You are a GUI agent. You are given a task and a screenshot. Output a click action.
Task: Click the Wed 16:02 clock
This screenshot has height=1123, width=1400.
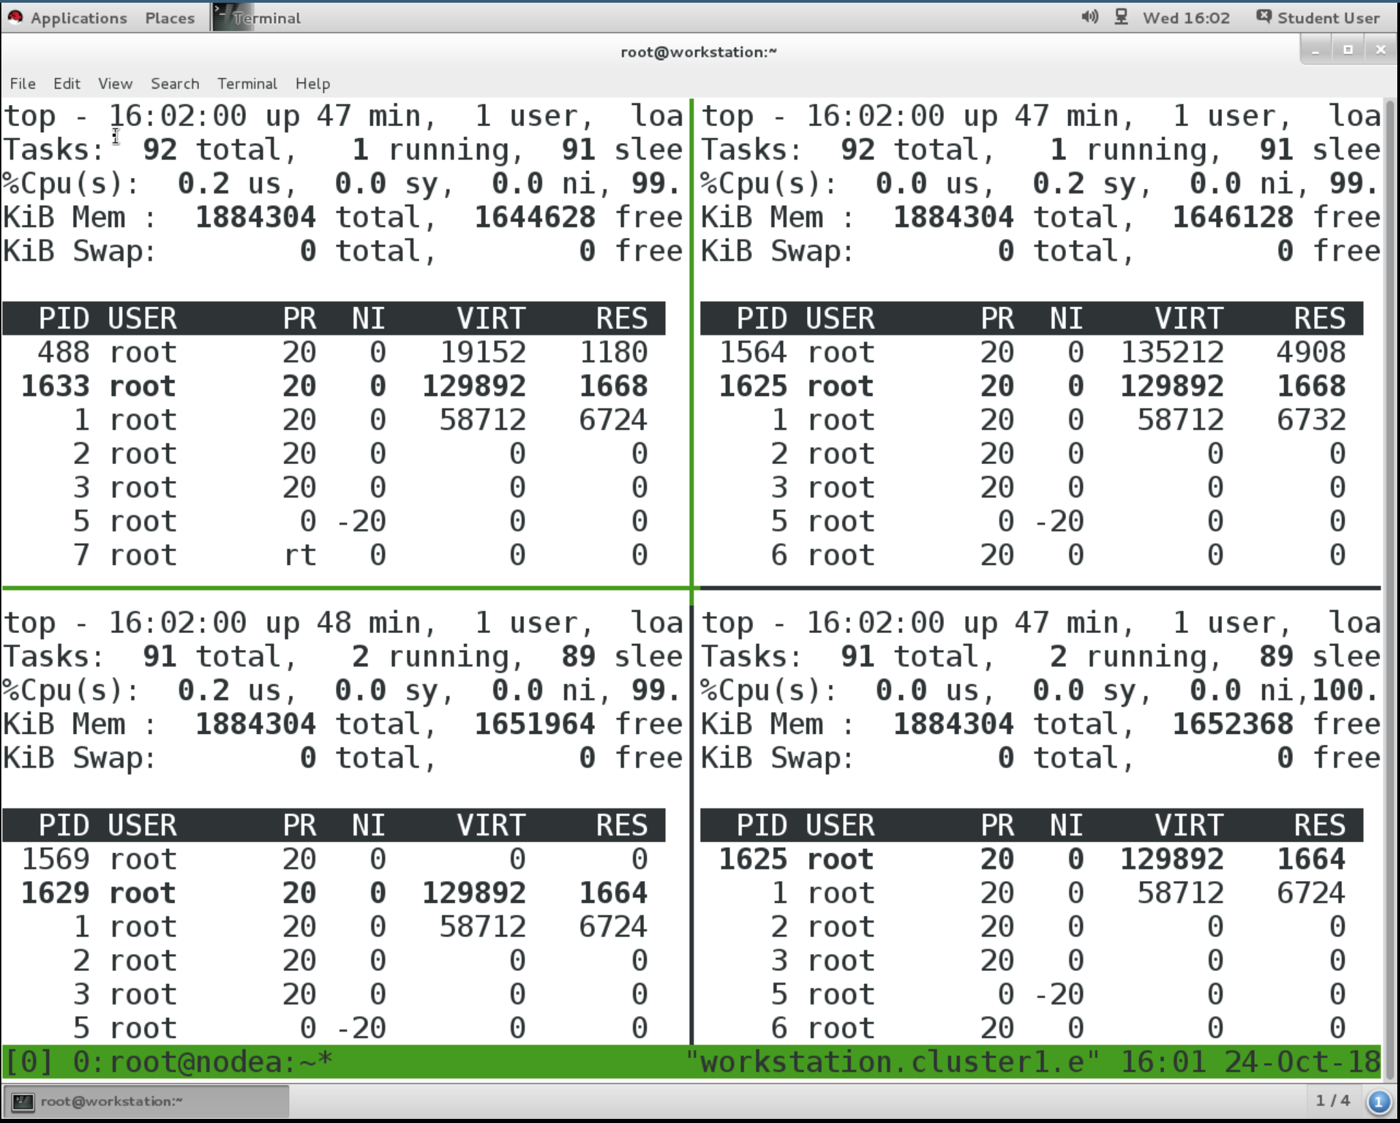click(x=1186, y=18)
